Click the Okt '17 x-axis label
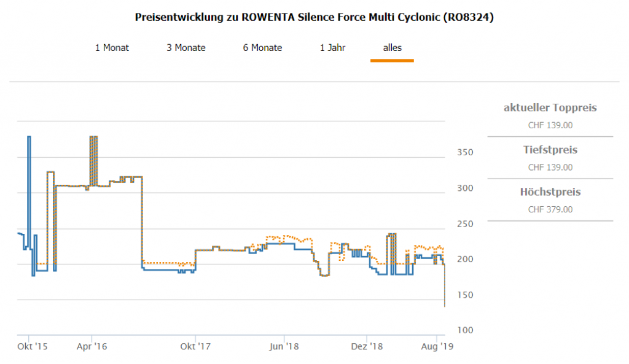Image resolution: width=629 pixels, height=364 pixels. pyautogui.click(x=195, y=347)
